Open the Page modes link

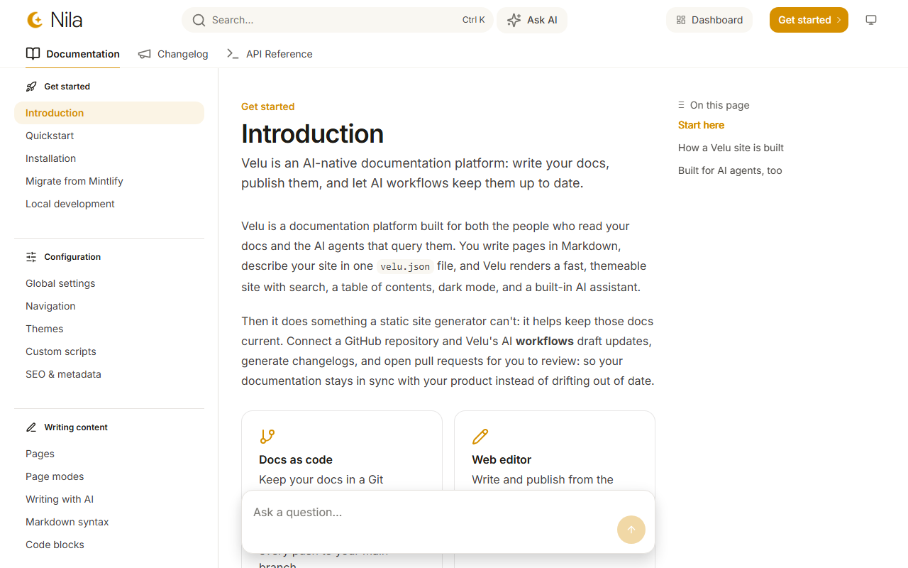(55, 476)
